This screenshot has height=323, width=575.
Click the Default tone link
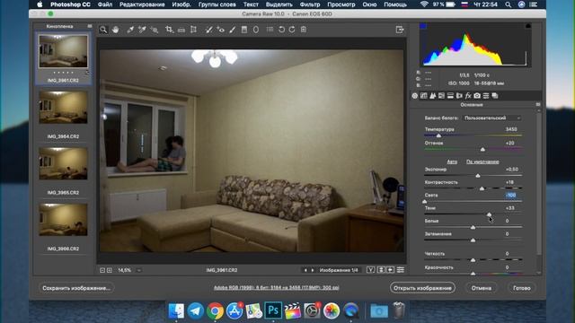[x=482, y=161]
